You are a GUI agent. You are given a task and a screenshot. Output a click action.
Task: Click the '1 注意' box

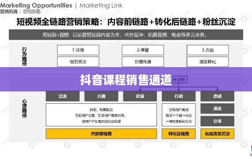(x=78, y=50)
